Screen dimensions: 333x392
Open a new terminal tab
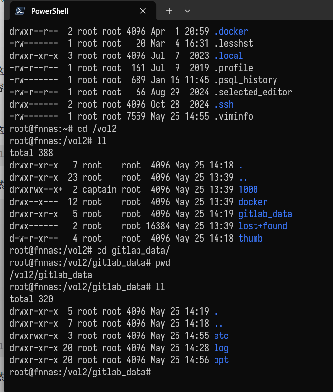(169, 11)
